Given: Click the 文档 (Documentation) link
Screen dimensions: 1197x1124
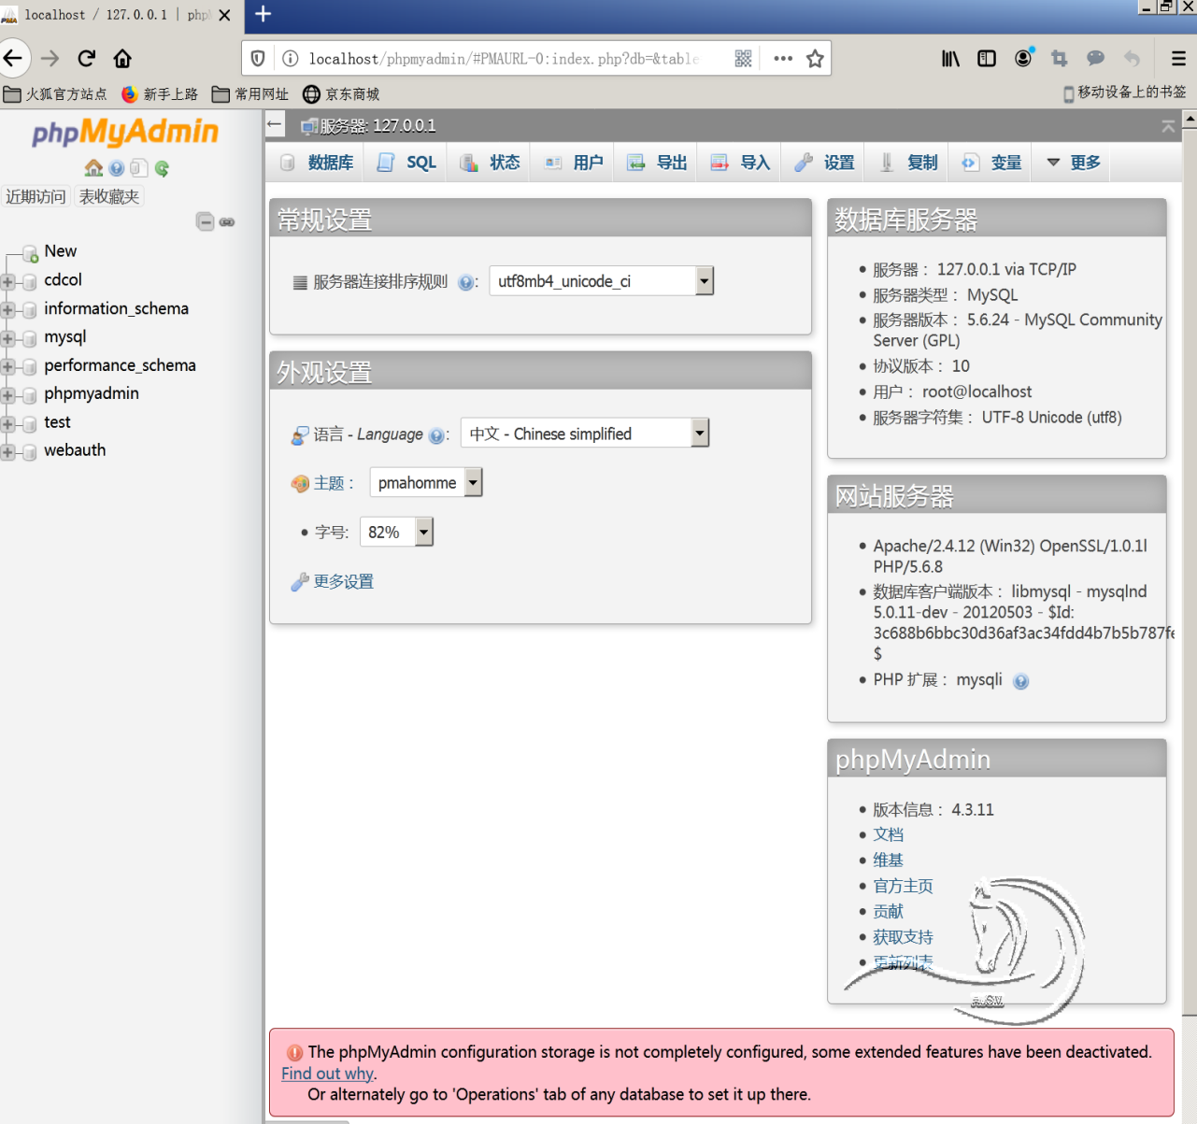Looking at the screenshot, I should click(x=889, y=834).
